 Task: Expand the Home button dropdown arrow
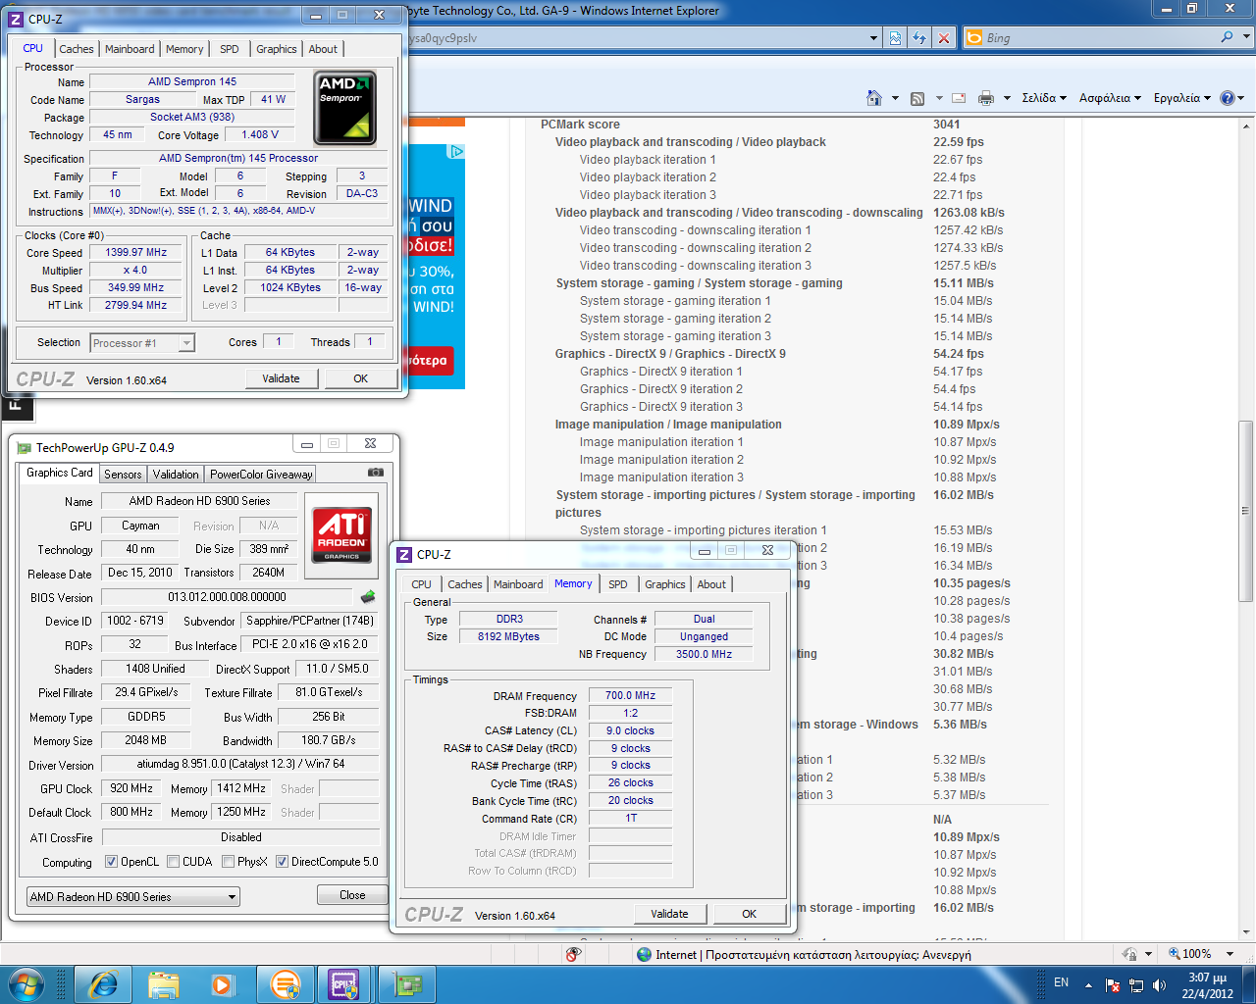coord(895,98)
